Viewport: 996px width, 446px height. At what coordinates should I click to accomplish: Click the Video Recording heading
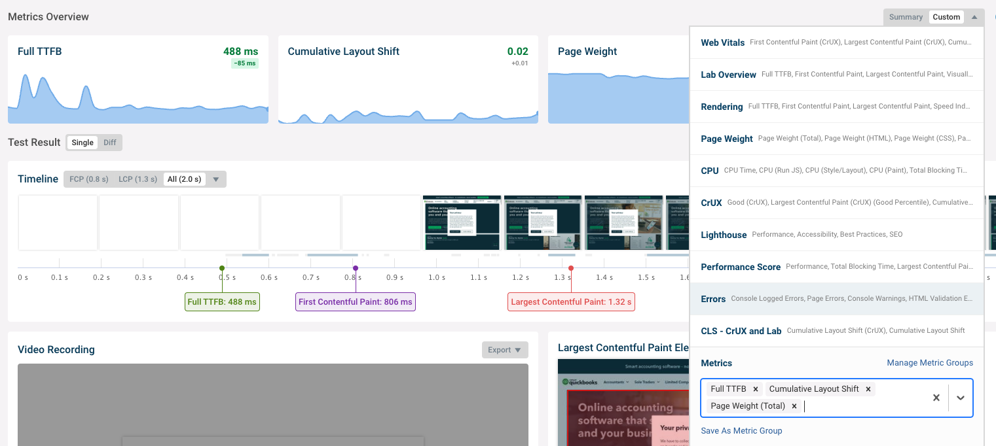pyautogui.click(x=56, y=349)
